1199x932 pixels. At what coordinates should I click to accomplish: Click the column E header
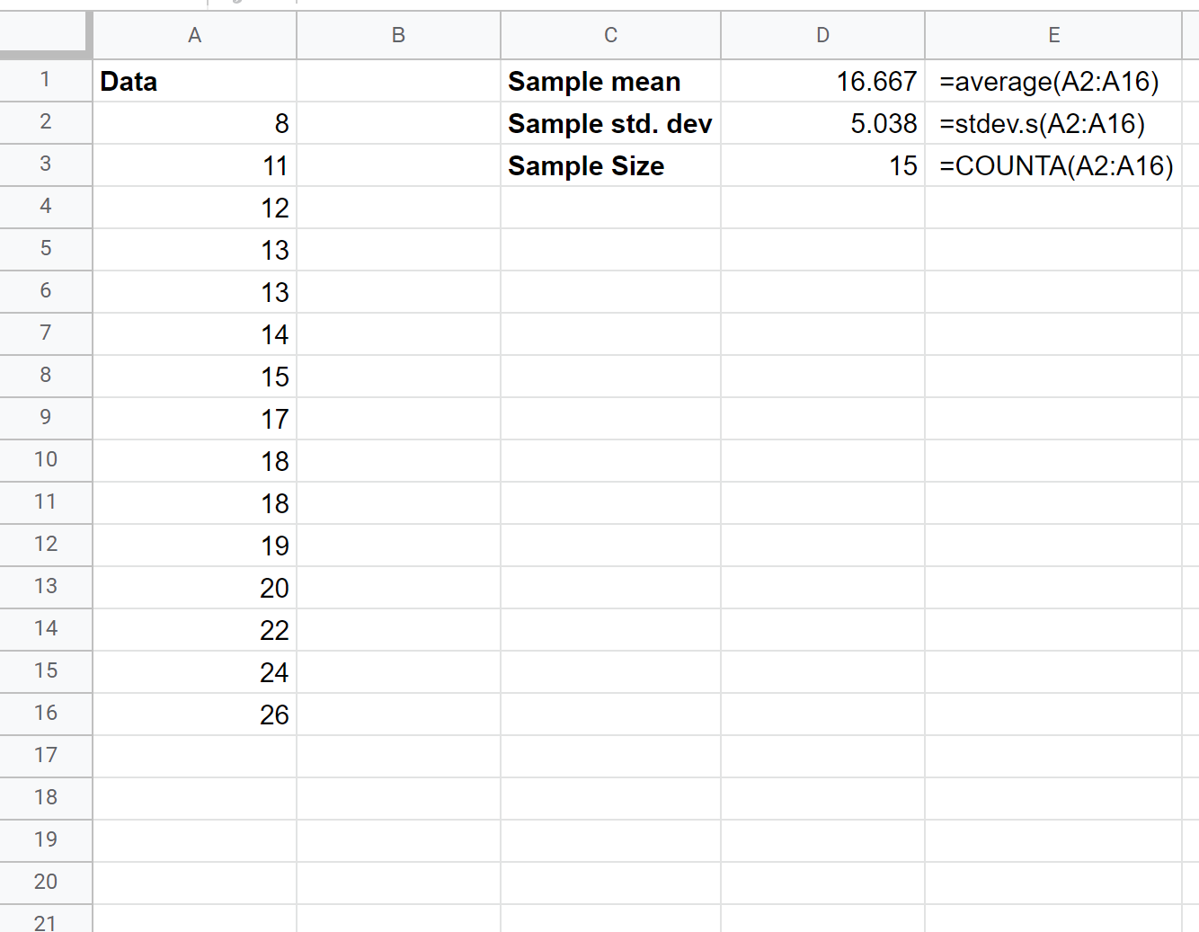(x=1053, y=35)
